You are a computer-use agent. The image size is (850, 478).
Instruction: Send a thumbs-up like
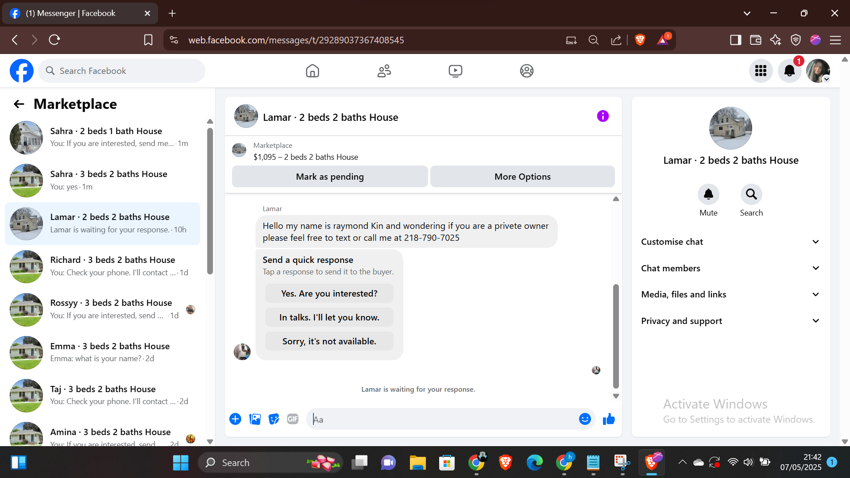pyautogui.click(x=609, y=419)
